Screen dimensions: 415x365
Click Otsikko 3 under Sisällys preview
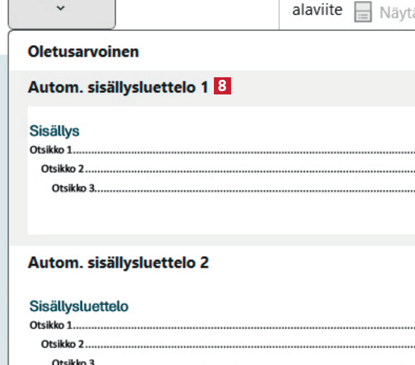(73, 188)
